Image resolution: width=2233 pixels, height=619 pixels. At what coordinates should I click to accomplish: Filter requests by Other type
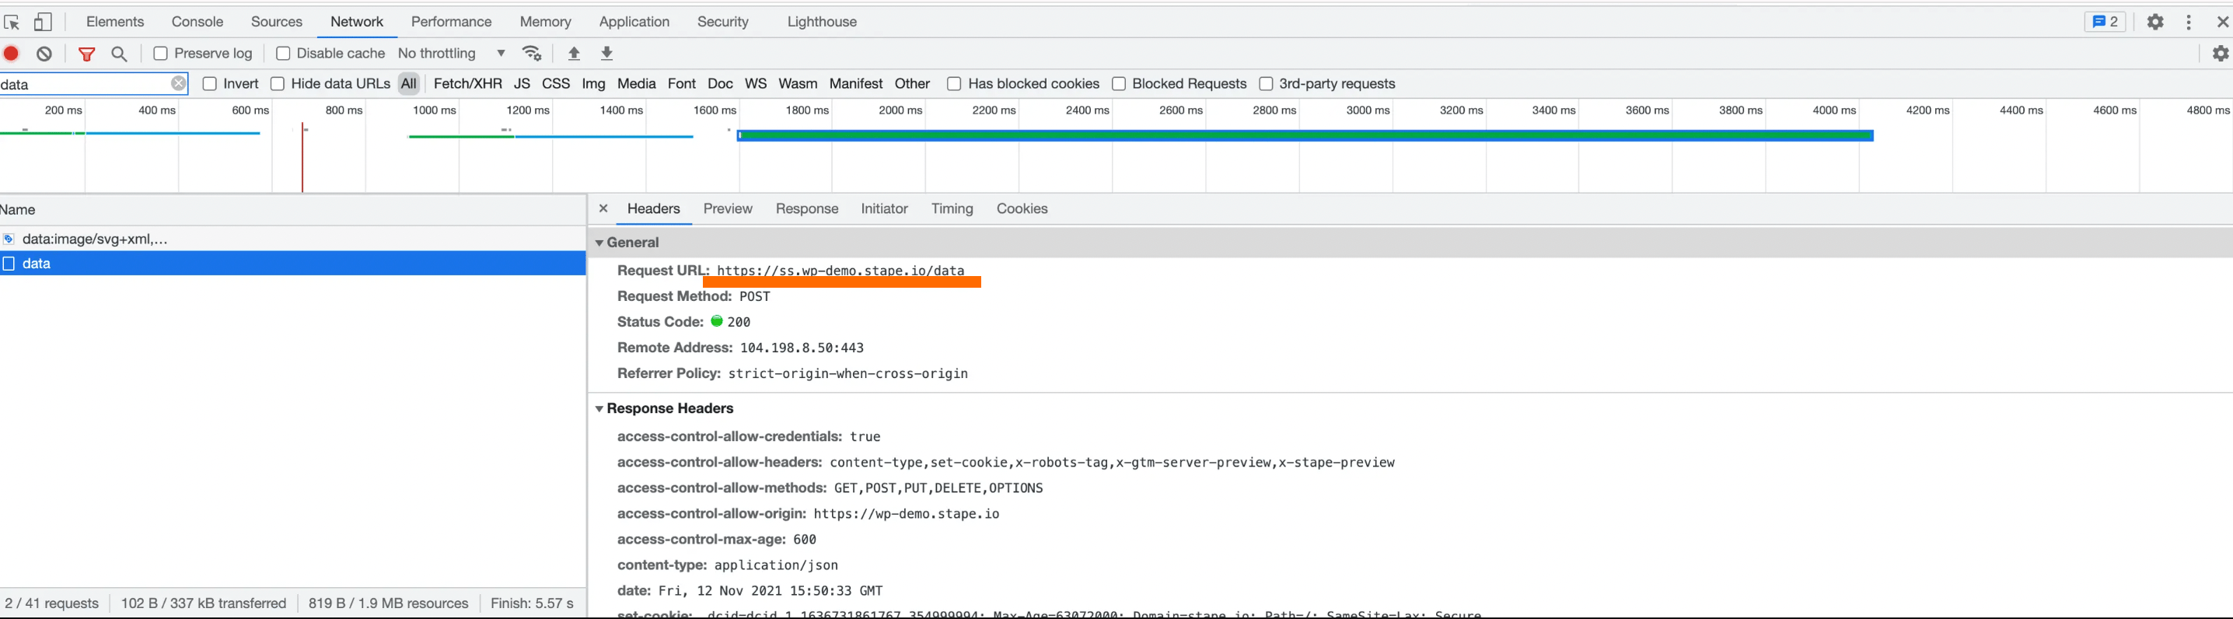pos(912,83)
